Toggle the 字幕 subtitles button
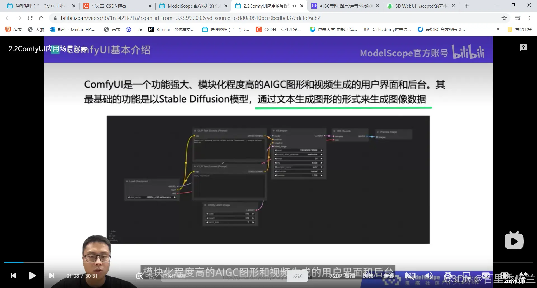 click(x=410, y=276)
